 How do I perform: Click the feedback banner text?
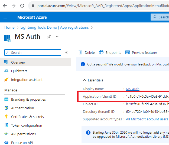[128, 64]
